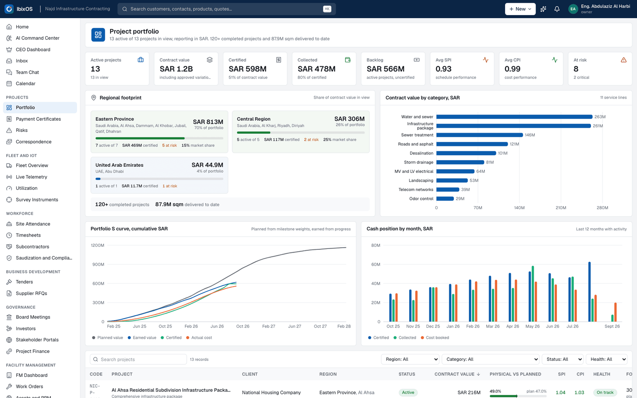Viewport: 637px width, 398px height.
Task: Focus the Search projects field
Action: 138,360
